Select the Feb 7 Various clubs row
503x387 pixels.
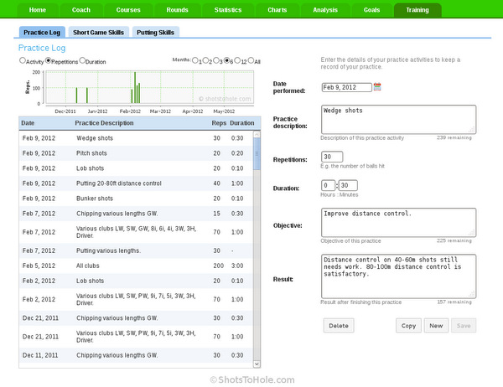(136, 232)
